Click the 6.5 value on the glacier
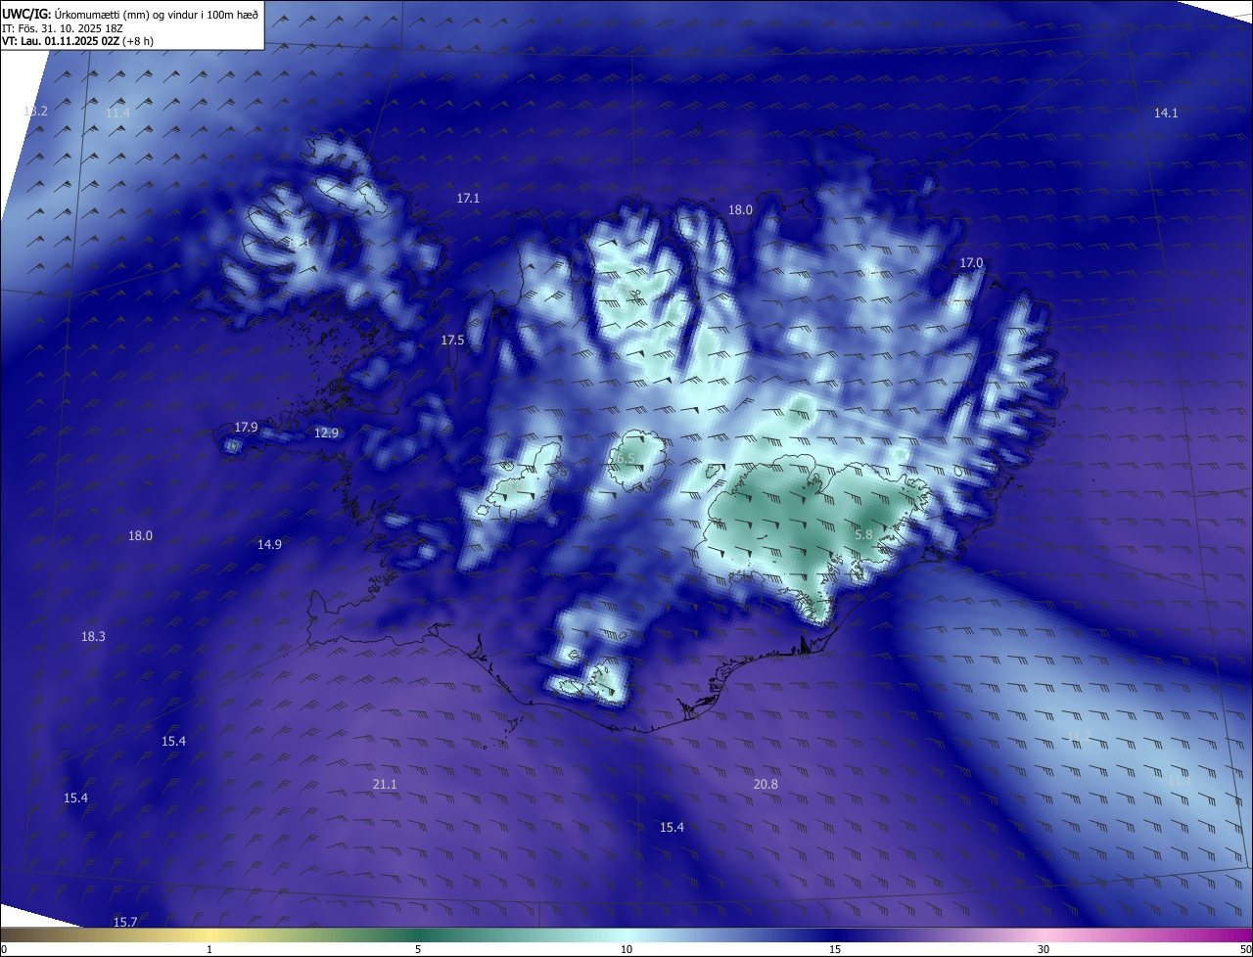Viewport: 1253px width, 957px height. (x=625, y=459)
